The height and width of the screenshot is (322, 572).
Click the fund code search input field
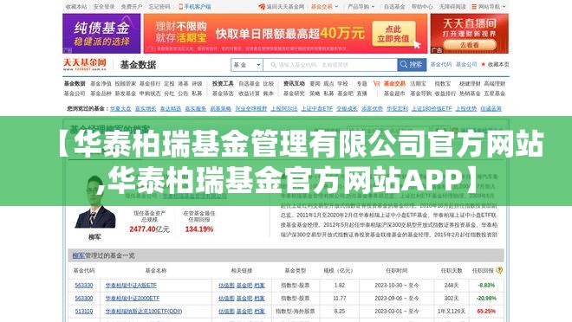pos(330,65)
